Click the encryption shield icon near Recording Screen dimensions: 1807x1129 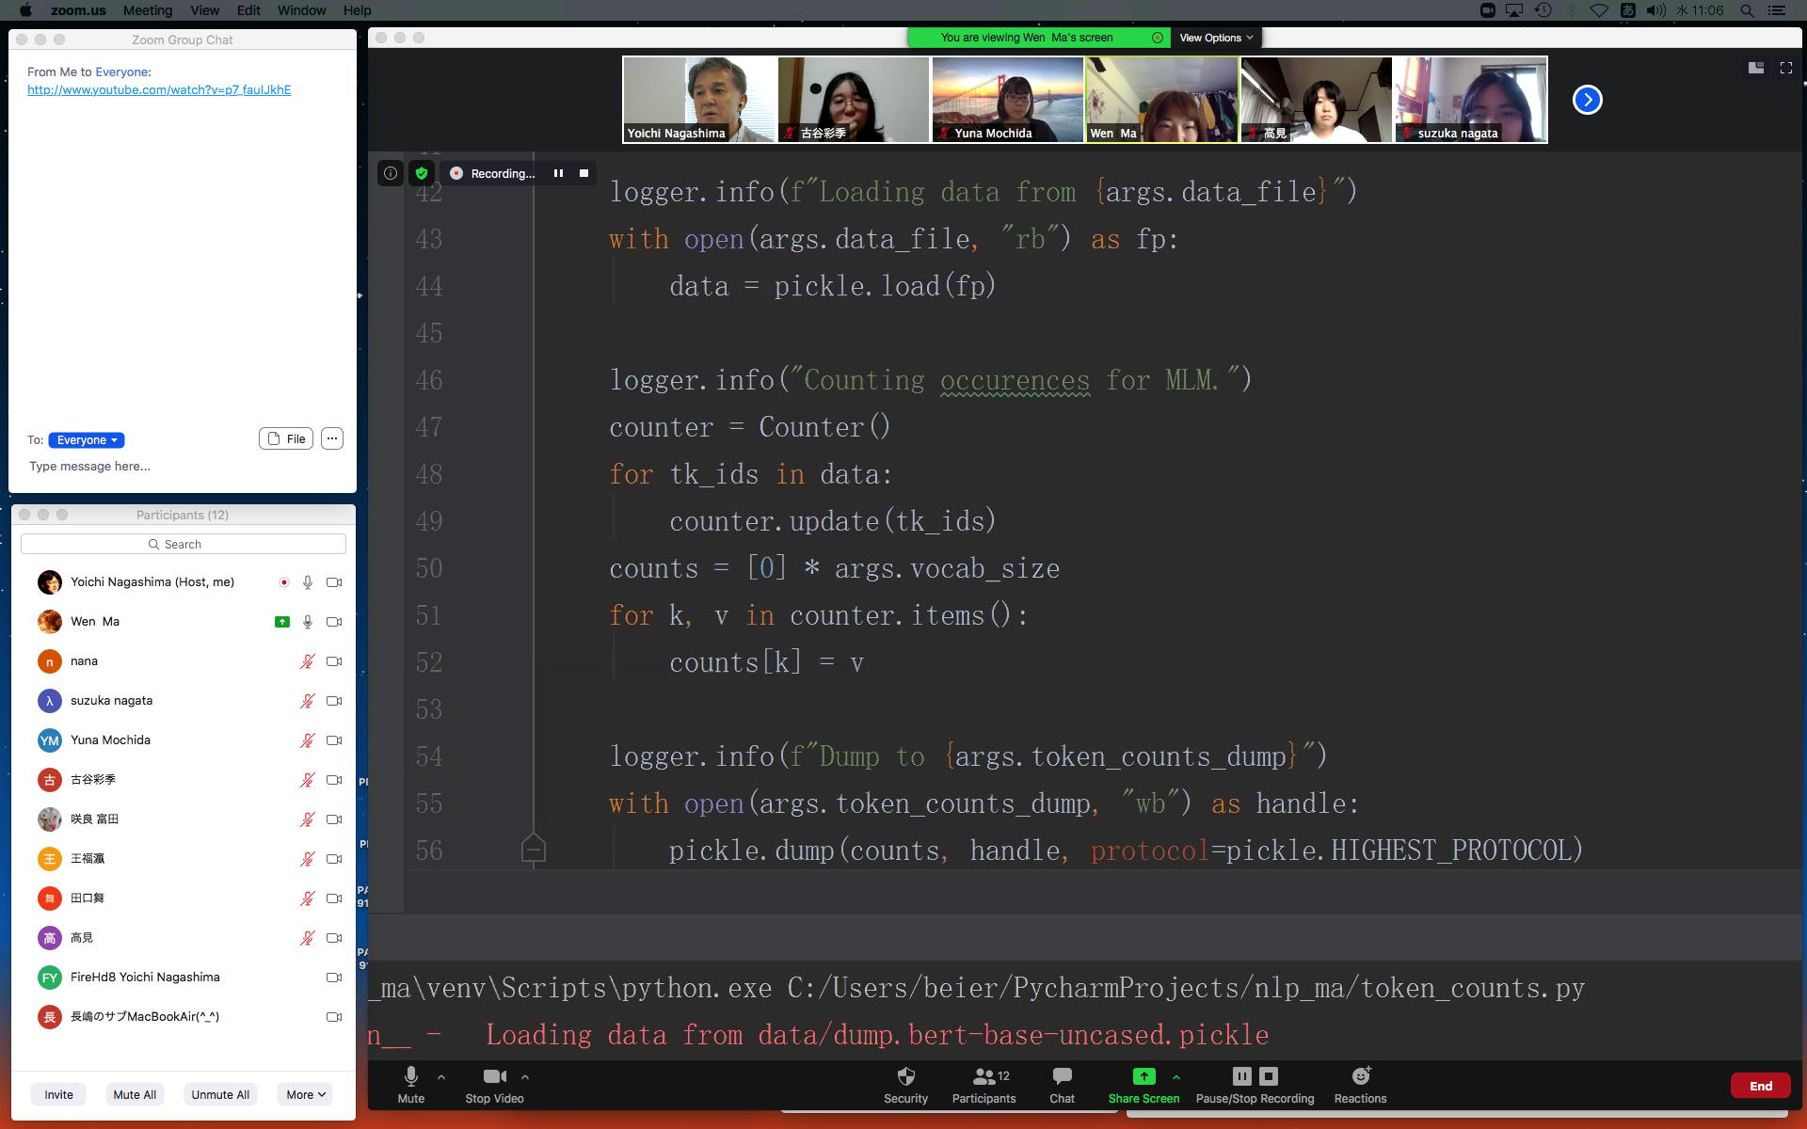tap(422, 173)
